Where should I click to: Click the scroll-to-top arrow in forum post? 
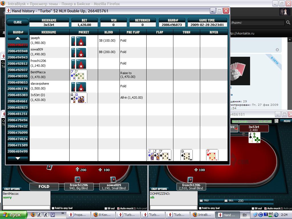(x=277, y=50)
